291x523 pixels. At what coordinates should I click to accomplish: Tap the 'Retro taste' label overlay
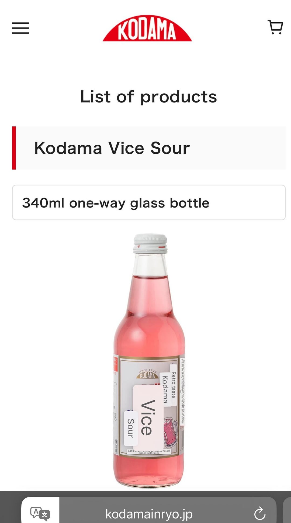pyautogui.click(x=174, y=385)
